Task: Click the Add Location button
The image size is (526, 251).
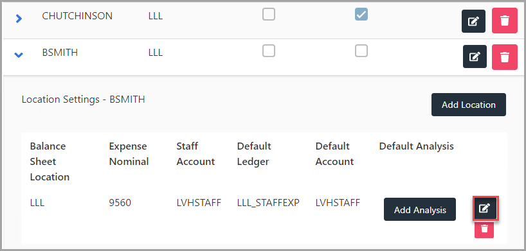Action: point(468,105)
